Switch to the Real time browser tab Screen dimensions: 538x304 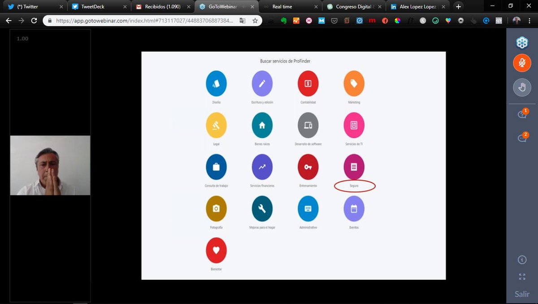pyautogui.click(x=291, y=7)
